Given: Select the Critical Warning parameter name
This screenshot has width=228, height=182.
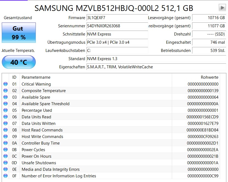Looking at the screenshot, I should [36, 84].
